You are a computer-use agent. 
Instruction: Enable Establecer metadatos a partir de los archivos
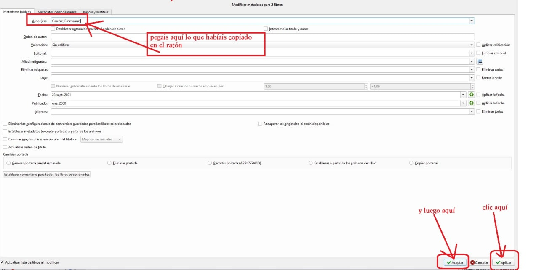(x=52, y=132)
